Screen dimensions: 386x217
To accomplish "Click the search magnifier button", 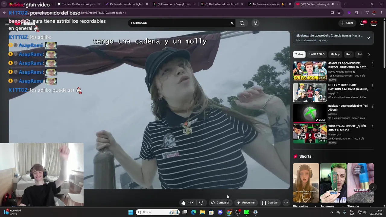I will (242, 23).
